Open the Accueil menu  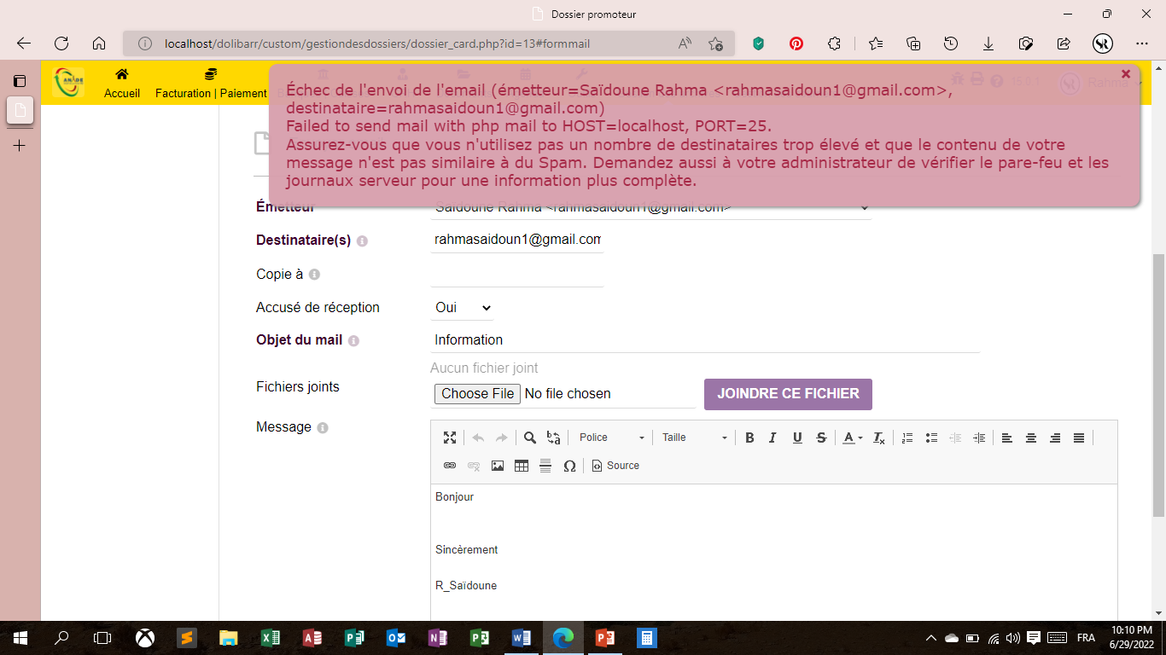click(122, 84)
